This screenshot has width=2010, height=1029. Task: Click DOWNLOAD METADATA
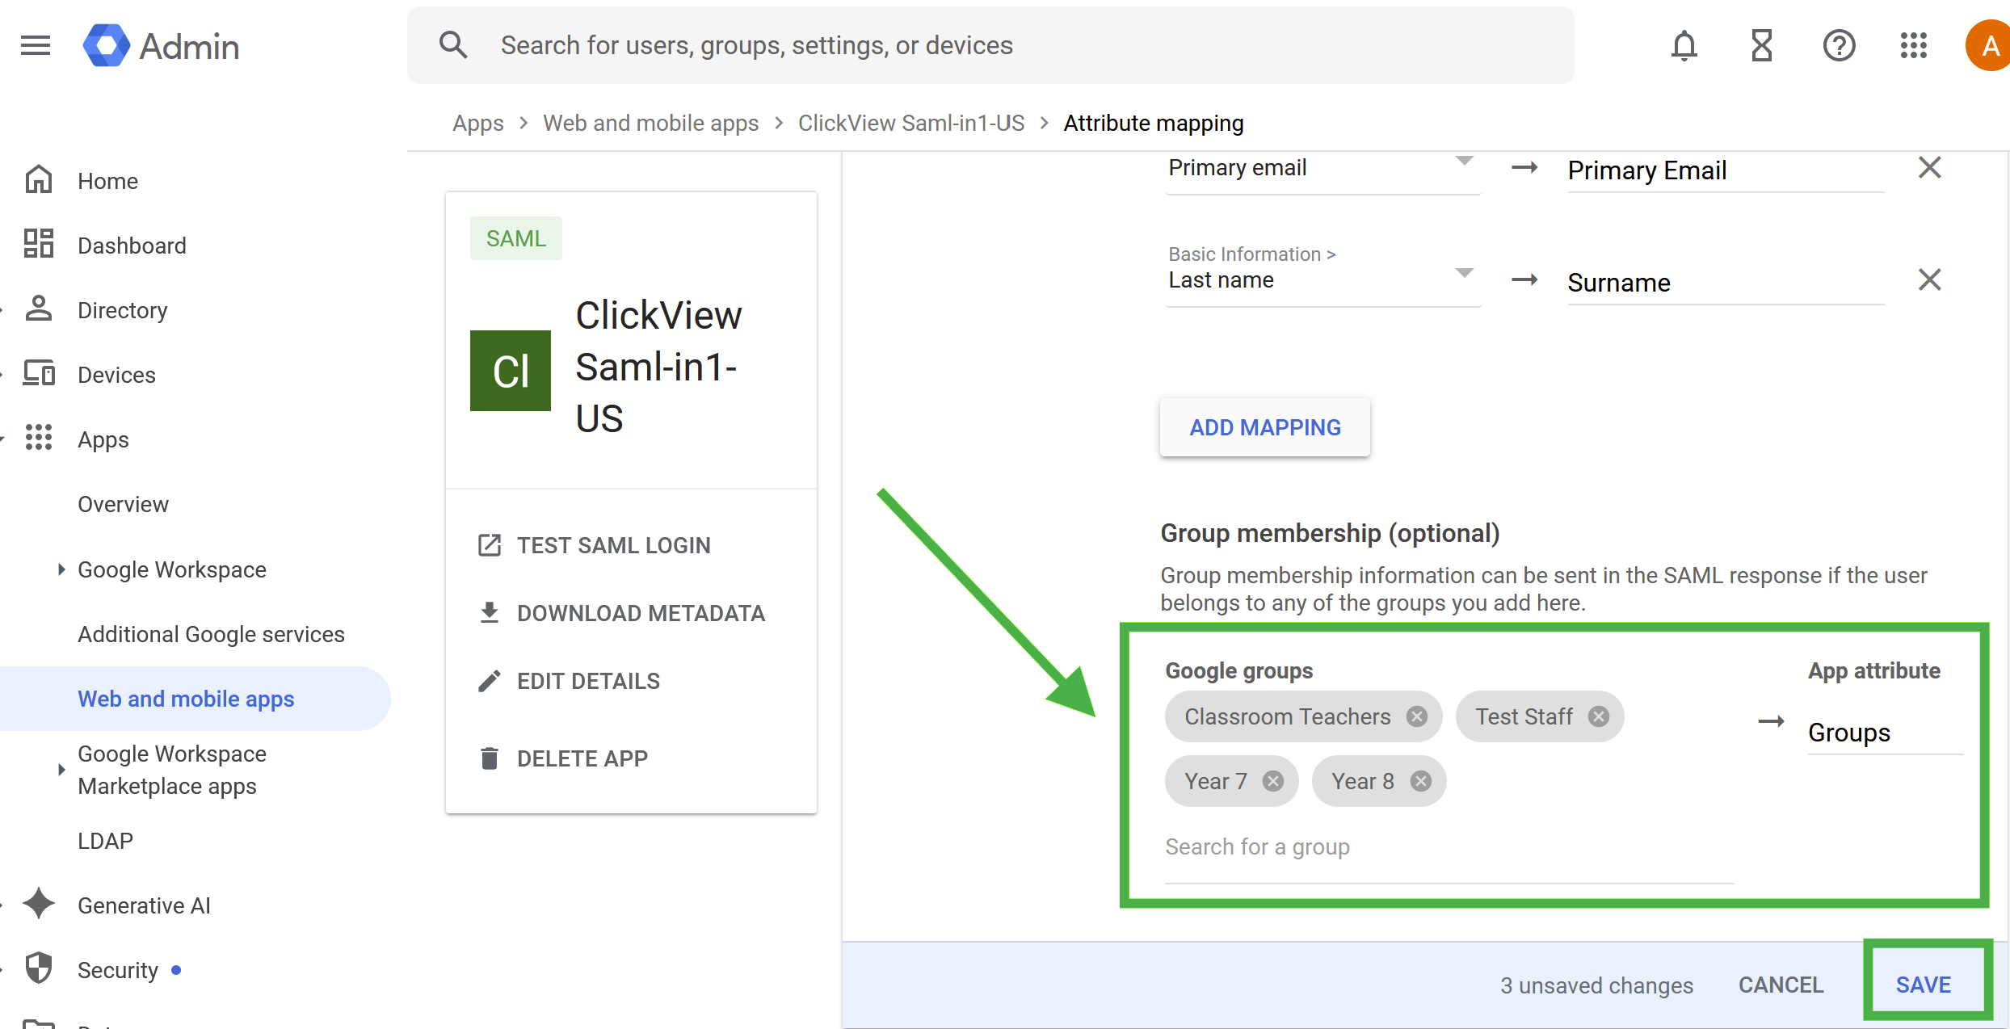point(621,613)
